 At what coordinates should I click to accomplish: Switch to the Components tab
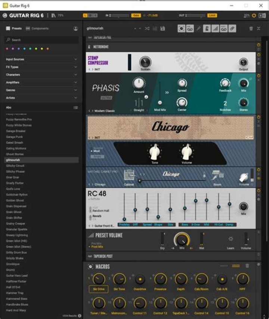click(x=37, y=28)
